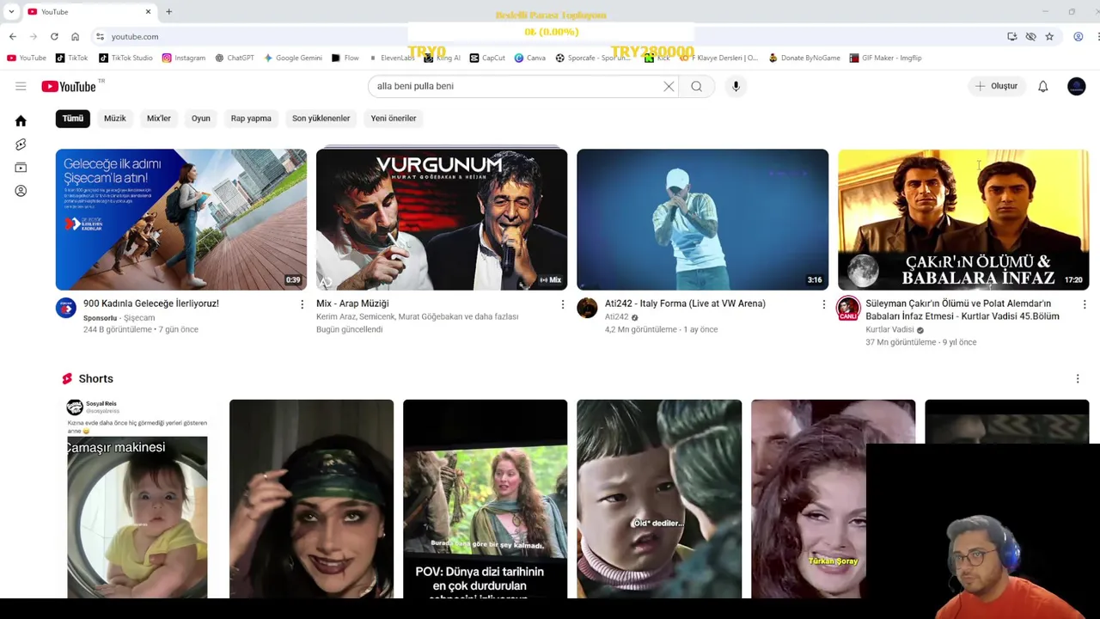The width and height of the screenshot is (1100, 619).
Task: Open the YouTube hamburger guide menu
Action: [x=21, y=86]
